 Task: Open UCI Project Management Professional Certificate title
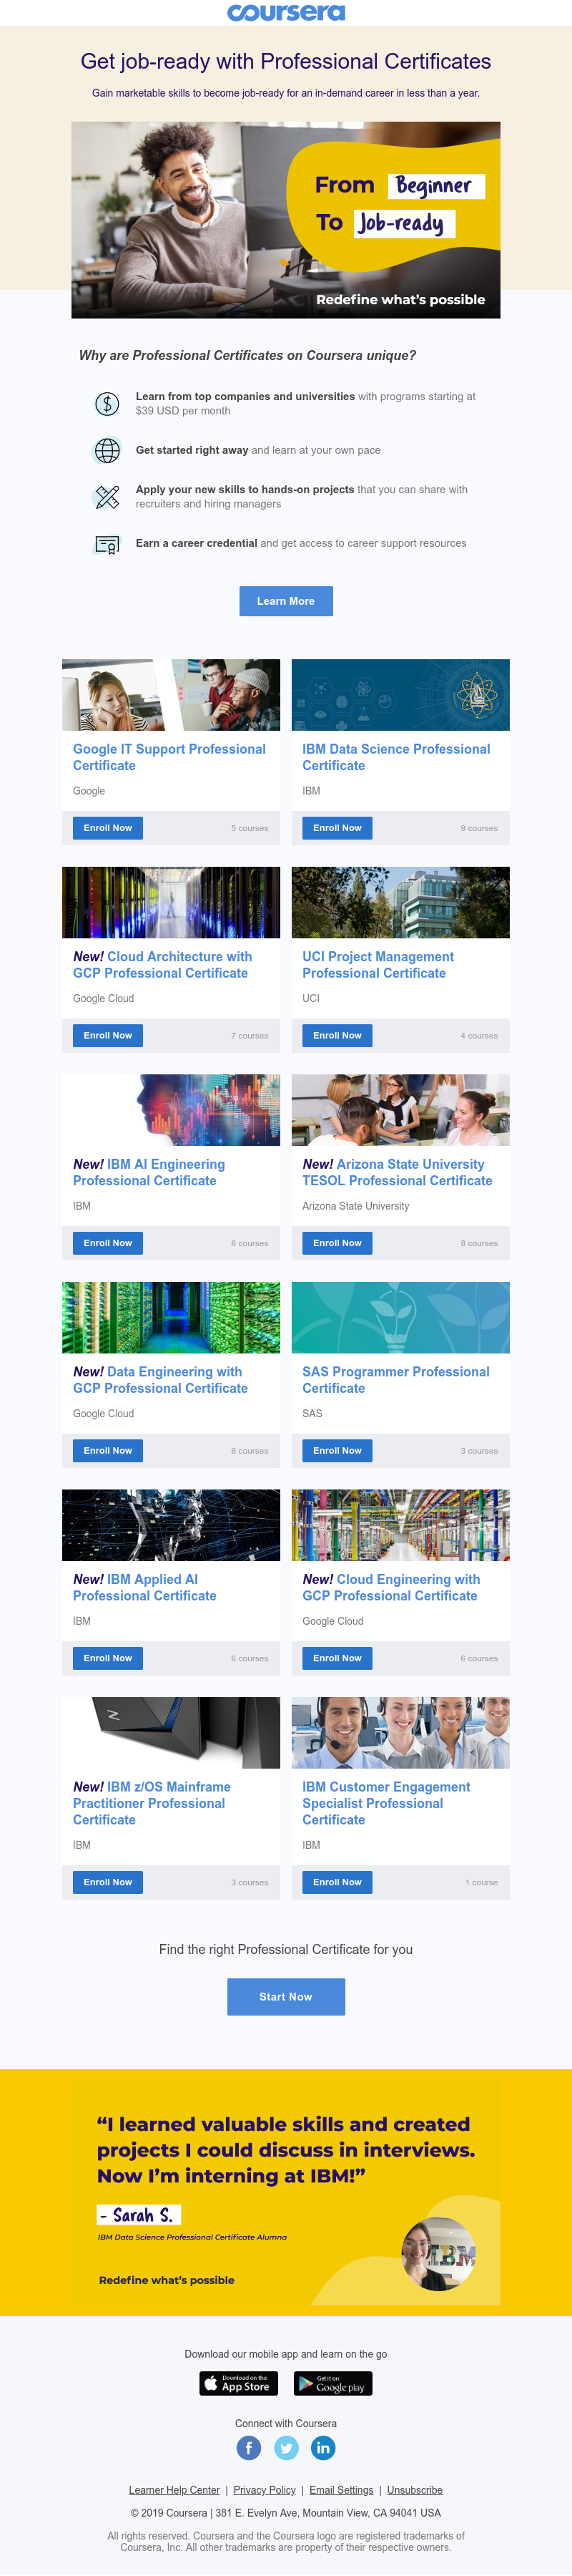(378, 965)
